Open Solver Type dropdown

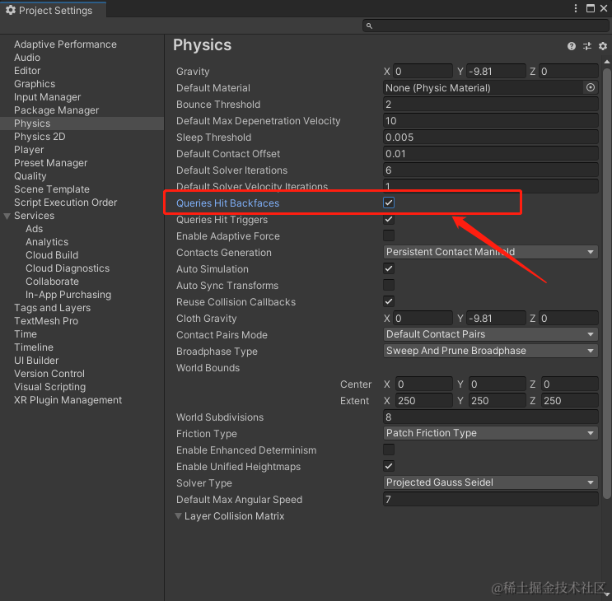pyautogui.click(x=491, y=482)
